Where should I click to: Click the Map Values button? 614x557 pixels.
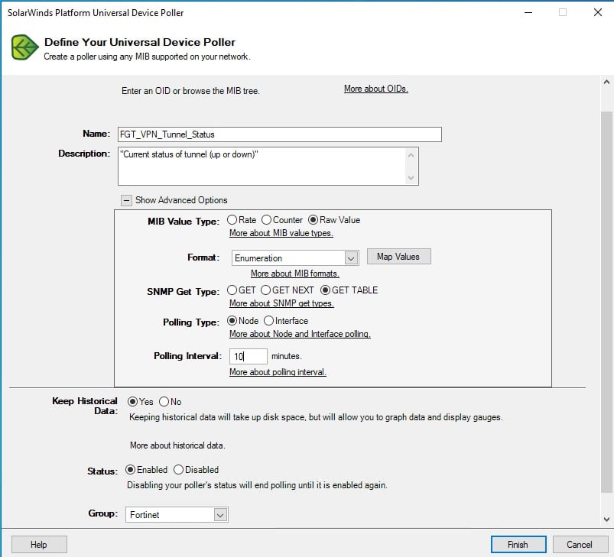tap(398, 257)
